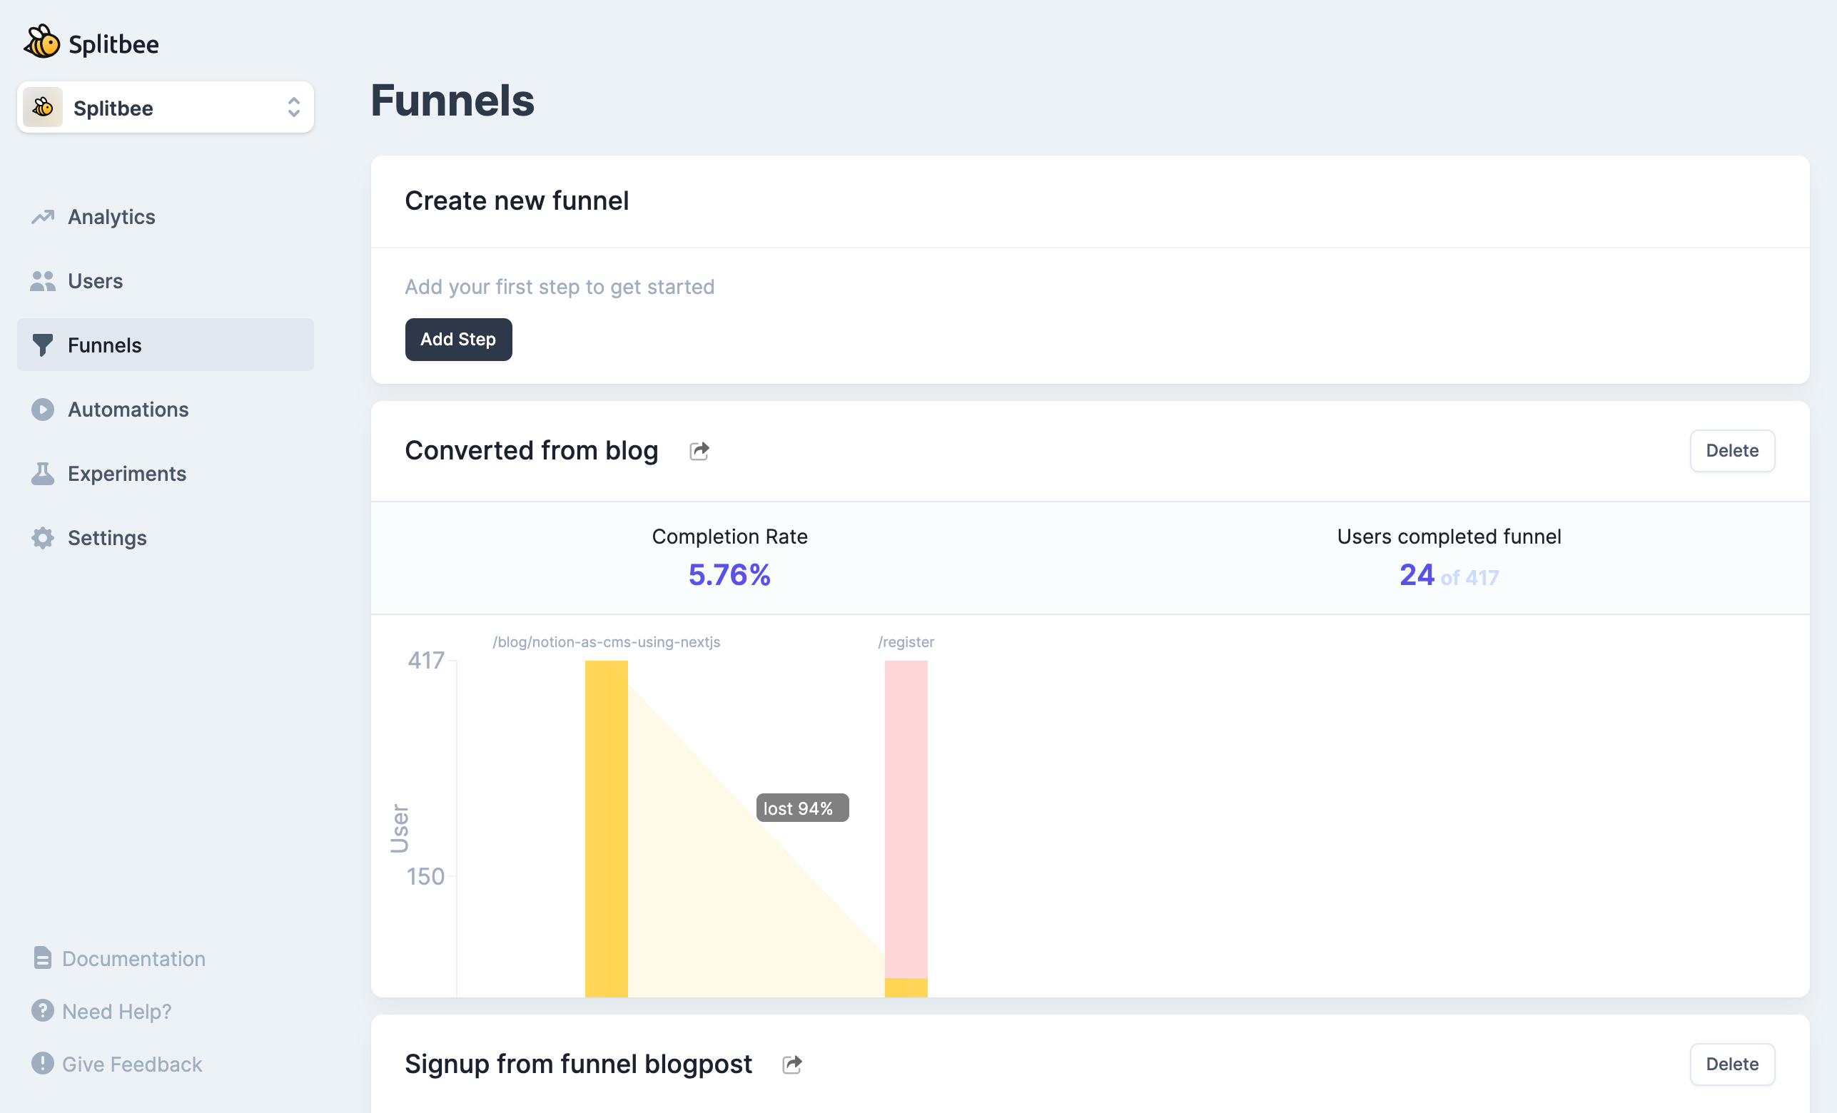Viewport: 1837px width, 1113px height.
Task: Click the Analytics trend arrow icon
Action: 43,217
